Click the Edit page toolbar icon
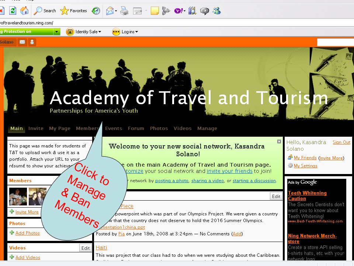The image size is (354, 266). (x=137, y=11)
